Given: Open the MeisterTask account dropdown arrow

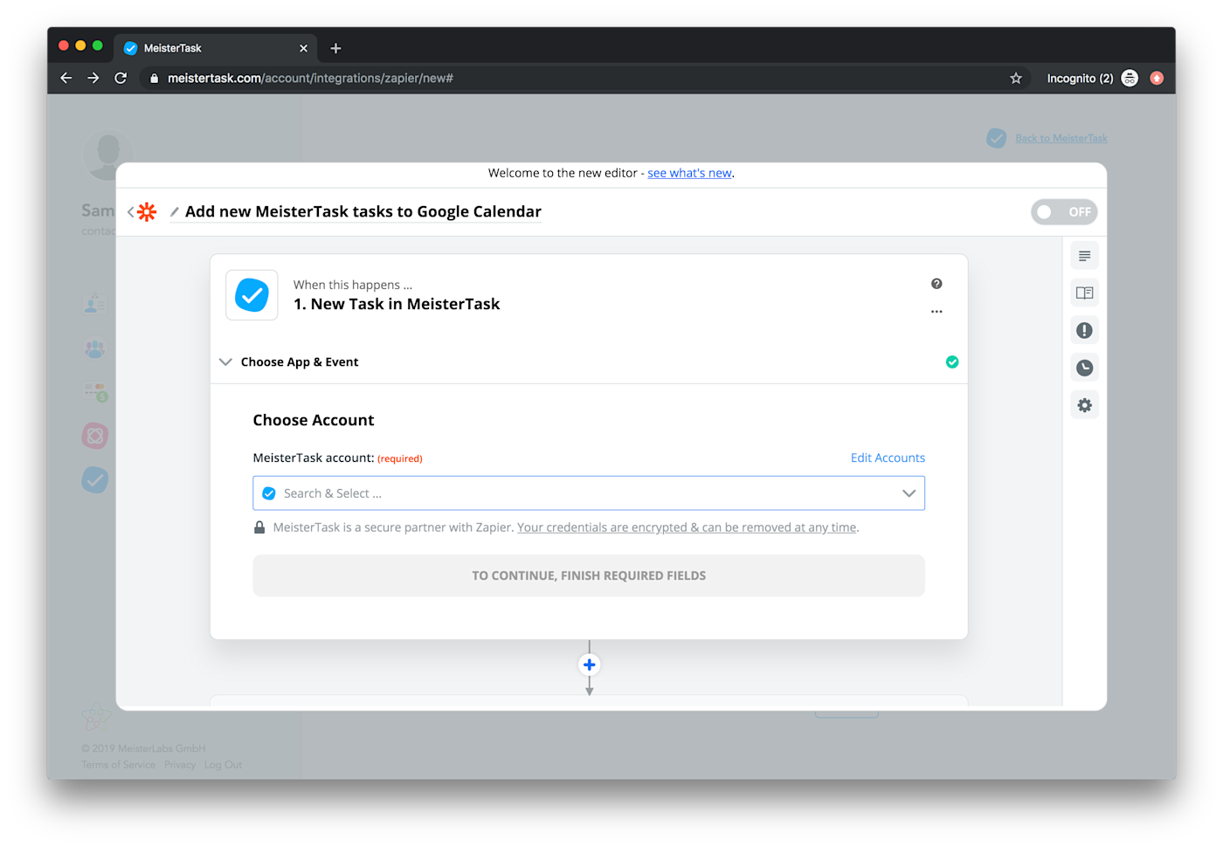Looking at the screenshot, I should pyautogui.click(x=909, y=493).
